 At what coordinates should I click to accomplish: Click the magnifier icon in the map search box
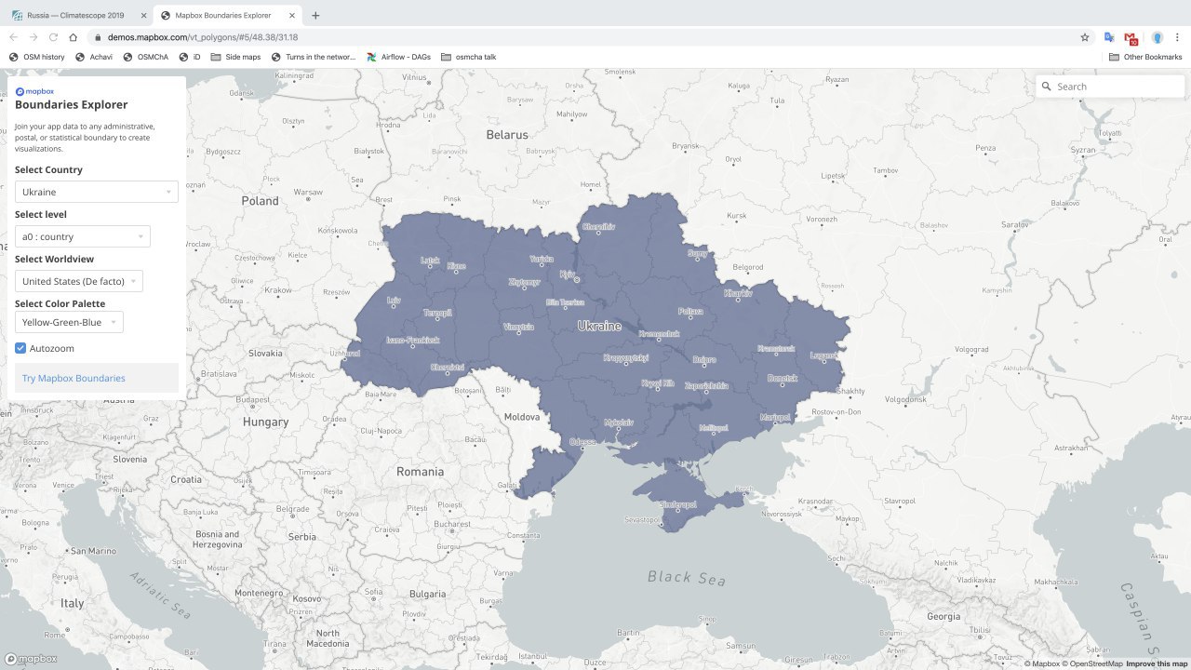(x=1048, y=87)
